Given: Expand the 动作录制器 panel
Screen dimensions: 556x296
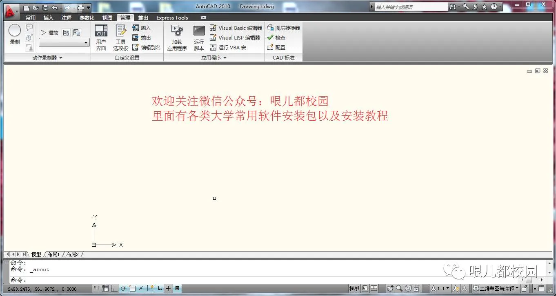Looking at the screenshot, I should (47, 58).
